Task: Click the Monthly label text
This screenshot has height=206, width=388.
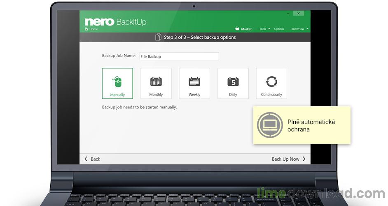Action: click(x=156, y=94)
